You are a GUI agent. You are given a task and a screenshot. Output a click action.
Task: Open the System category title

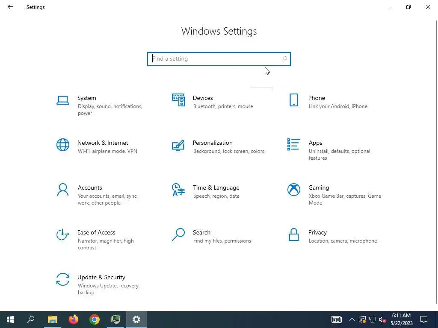[86, 98]
